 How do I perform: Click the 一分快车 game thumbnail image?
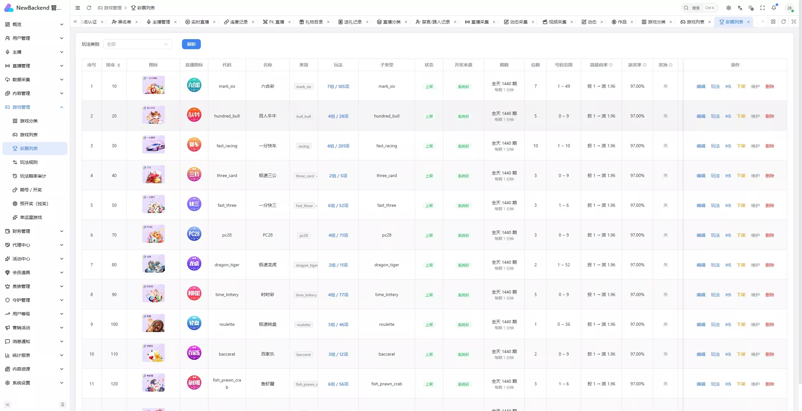tap(153, 144)
